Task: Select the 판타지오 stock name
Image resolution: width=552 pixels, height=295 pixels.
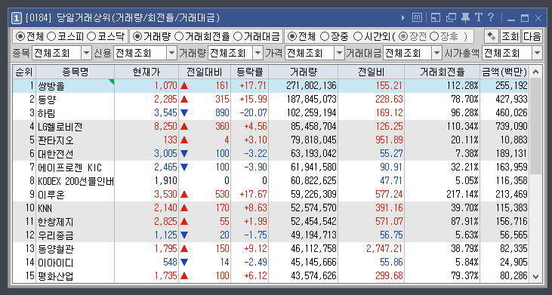Action: click(56, 140)
